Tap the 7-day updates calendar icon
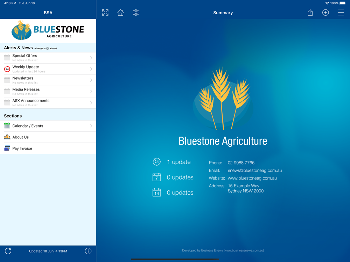 [x=157, y=177]
